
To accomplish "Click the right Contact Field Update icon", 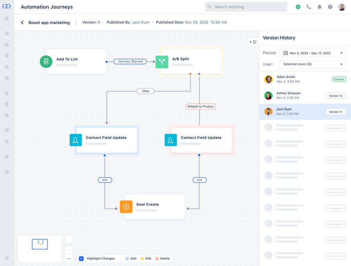I will [x=170, y=140].
